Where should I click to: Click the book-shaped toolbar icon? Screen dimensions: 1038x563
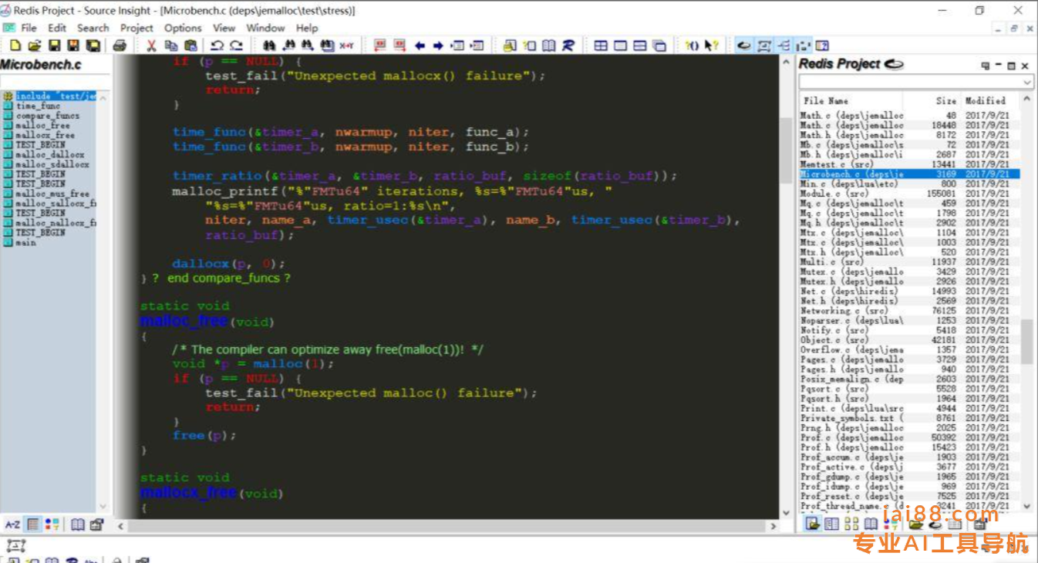pos(548,46)
